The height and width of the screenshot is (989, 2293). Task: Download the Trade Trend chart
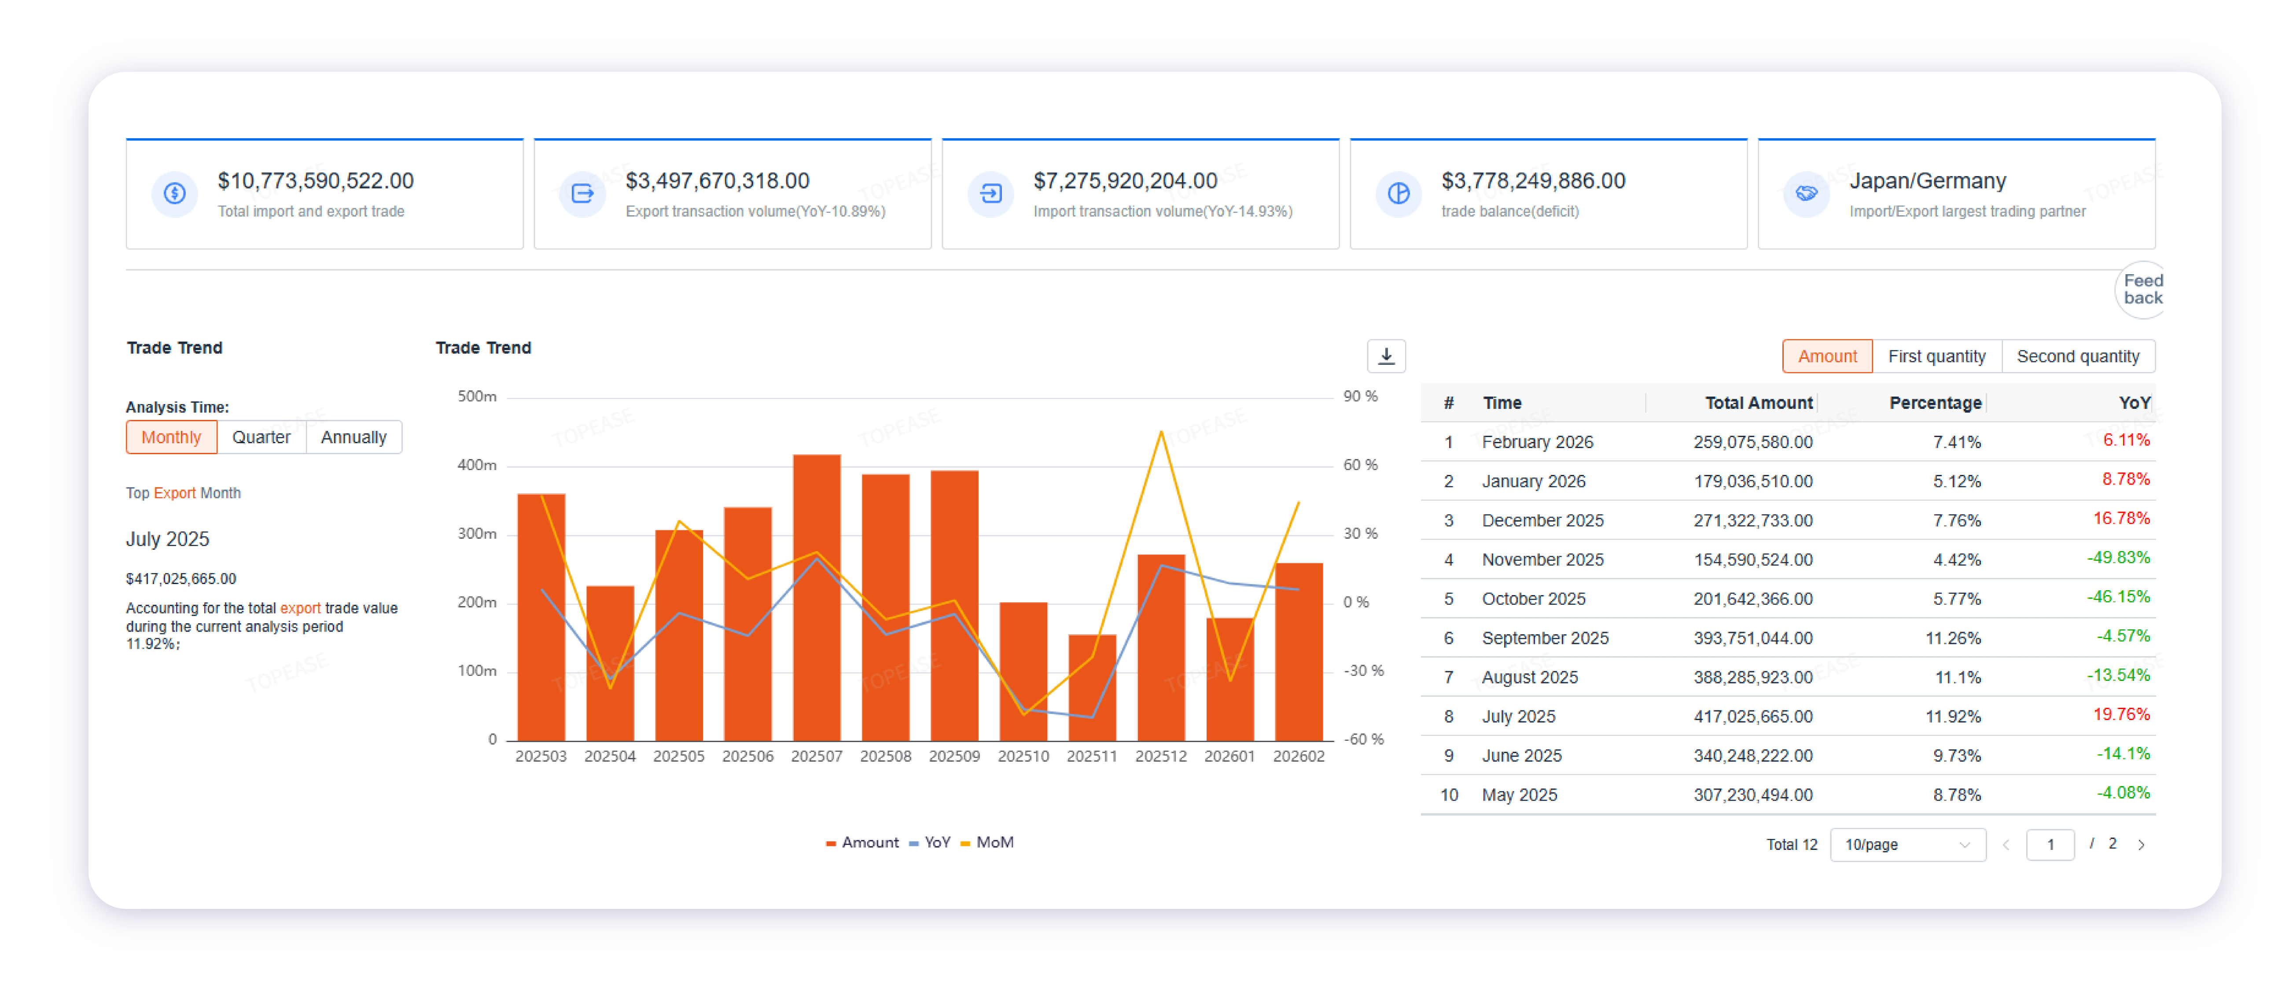(x=1386, y=356)
